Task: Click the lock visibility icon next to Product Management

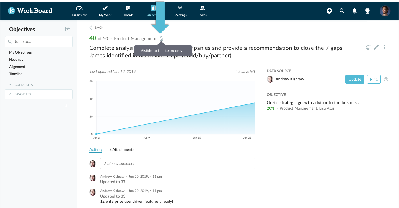Action: click(x=161, y=39)
